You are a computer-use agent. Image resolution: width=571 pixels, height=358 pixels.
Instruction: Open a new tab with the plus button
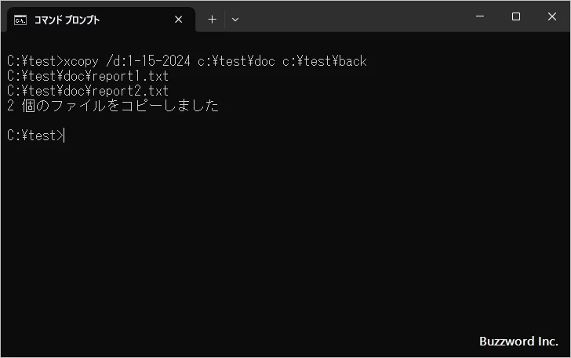click(x=212, y=20)
